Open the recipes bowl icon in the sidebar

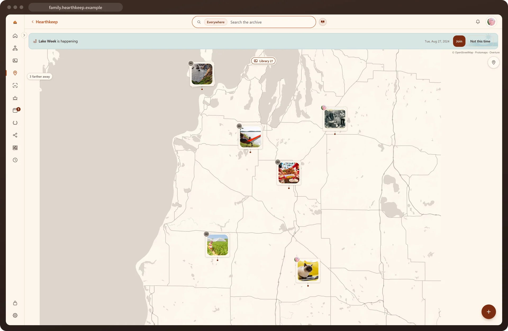click(15, 98)
